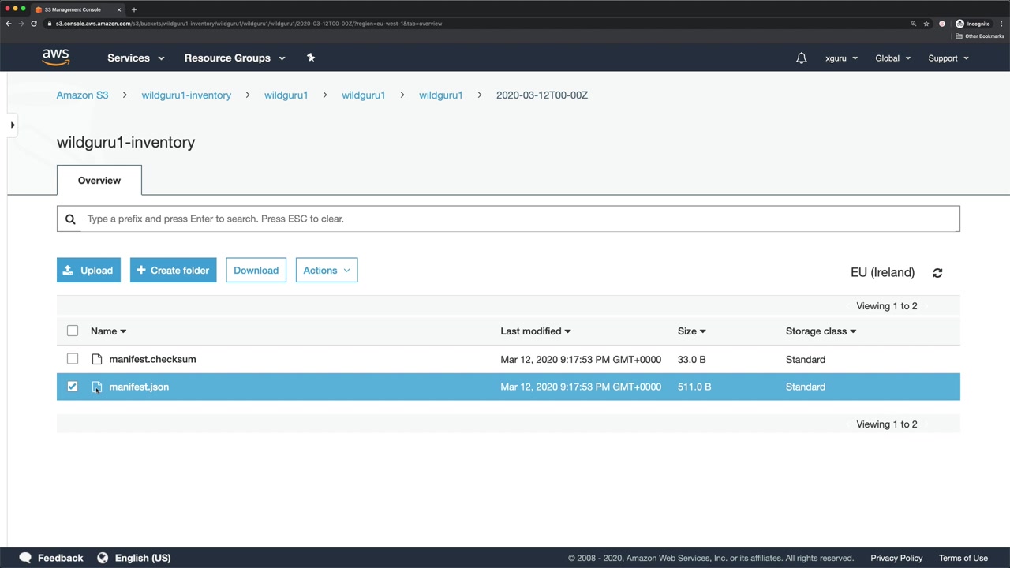Reload the page using the browser reload button
Viewport: 1010px width, 568px height.
tap(34, 24)
